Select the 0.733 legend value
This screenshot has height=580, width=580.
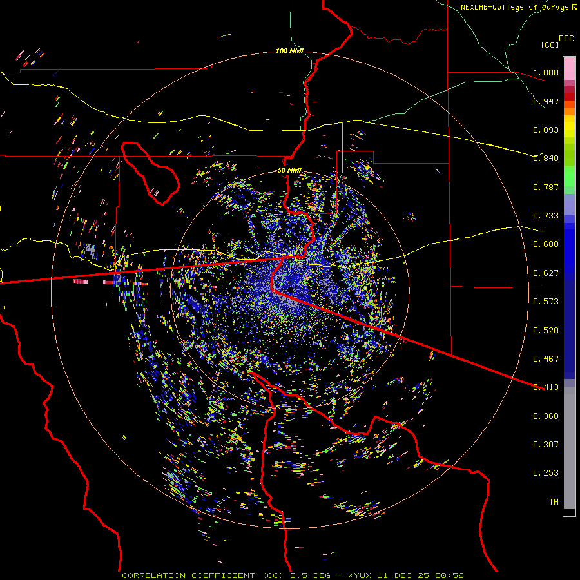(x=546, y=216)
